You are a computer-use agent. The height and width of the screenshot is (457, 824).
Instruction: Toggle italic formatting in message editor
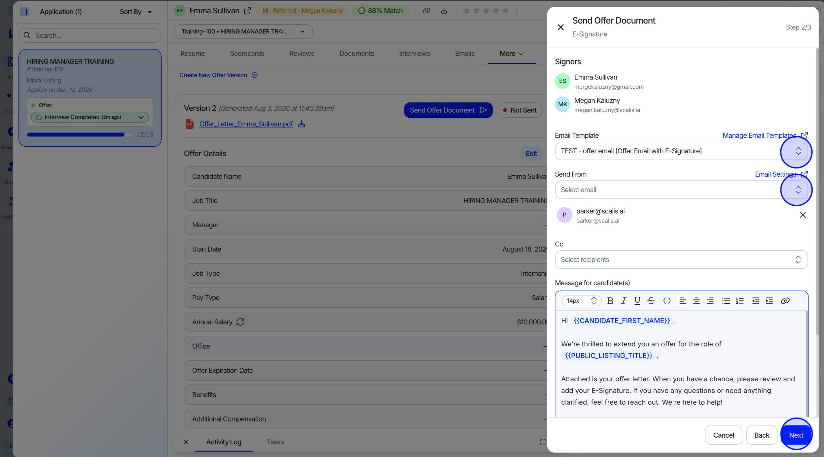point(624,301)
